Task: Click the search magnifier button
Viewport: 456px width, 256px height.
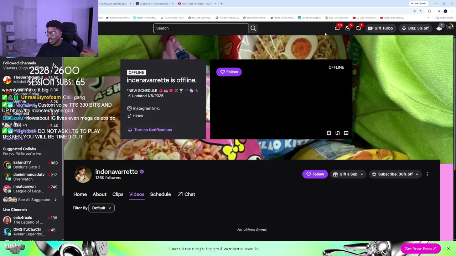Action: point(253,28)
